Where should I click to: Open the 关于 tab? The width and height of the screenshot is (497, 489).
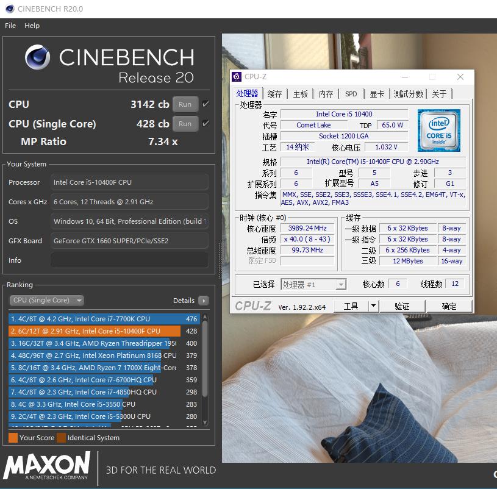click(439, 94)
